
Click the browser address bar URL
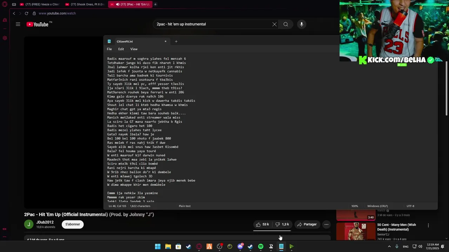[57, 13]
